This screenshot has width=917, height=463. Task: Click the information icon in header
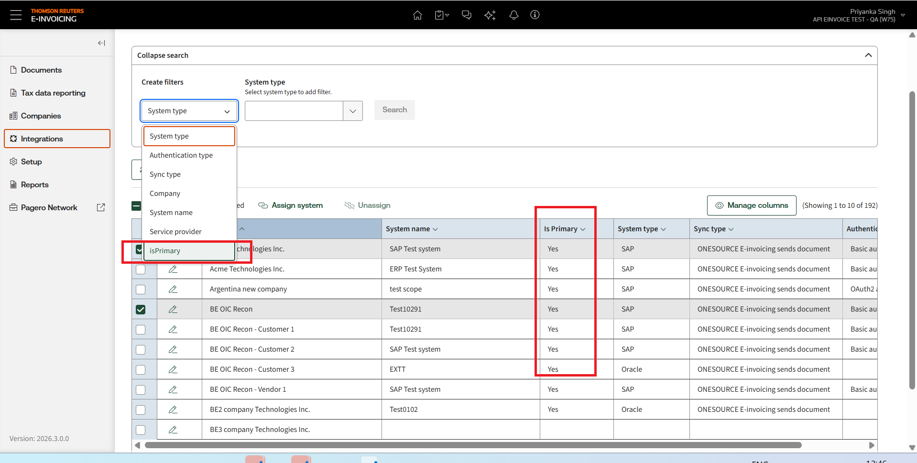[535, 15]
